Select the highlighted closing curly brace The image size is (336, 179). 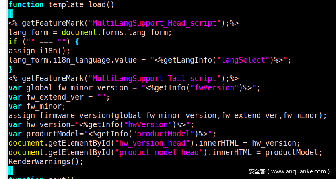pyautogui.click(x=11, y=171)
